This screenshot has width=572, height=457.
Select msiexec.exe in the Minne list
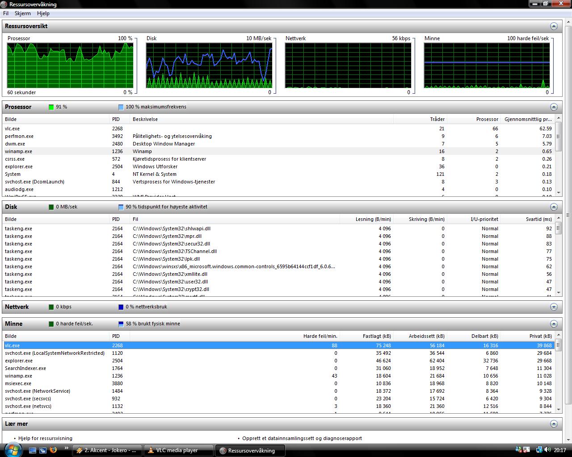click(279, 383)
